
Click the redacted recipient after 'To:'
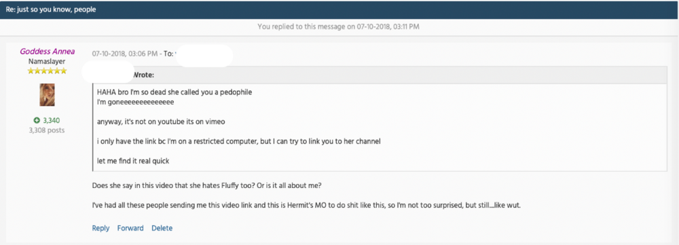(x=204, y=56)
